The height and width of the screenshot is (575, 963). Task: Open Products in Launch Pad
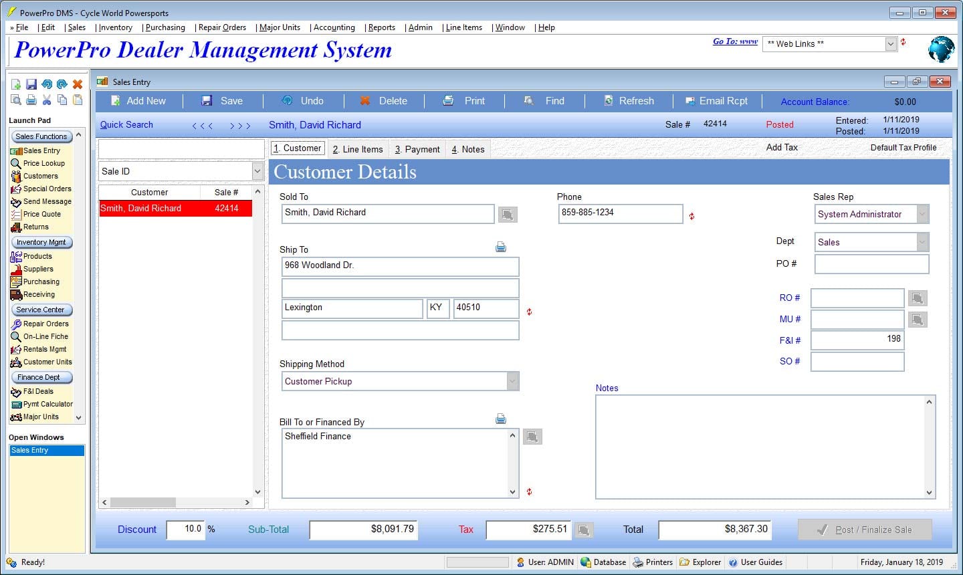(31, 256)
